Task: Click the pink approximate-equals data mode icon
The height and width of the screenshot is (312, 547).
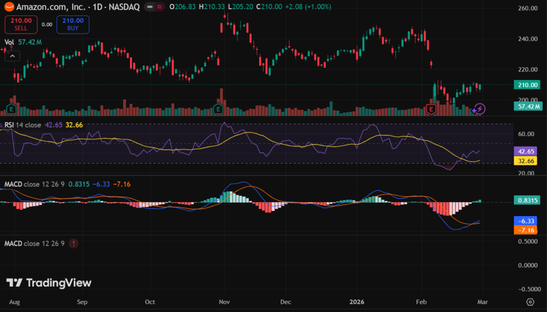Action: point(159,7)
